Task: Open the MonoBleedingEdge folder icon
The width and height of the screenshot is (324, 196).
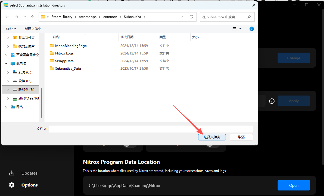Action: pyautogui.click(x=52, y=46)
